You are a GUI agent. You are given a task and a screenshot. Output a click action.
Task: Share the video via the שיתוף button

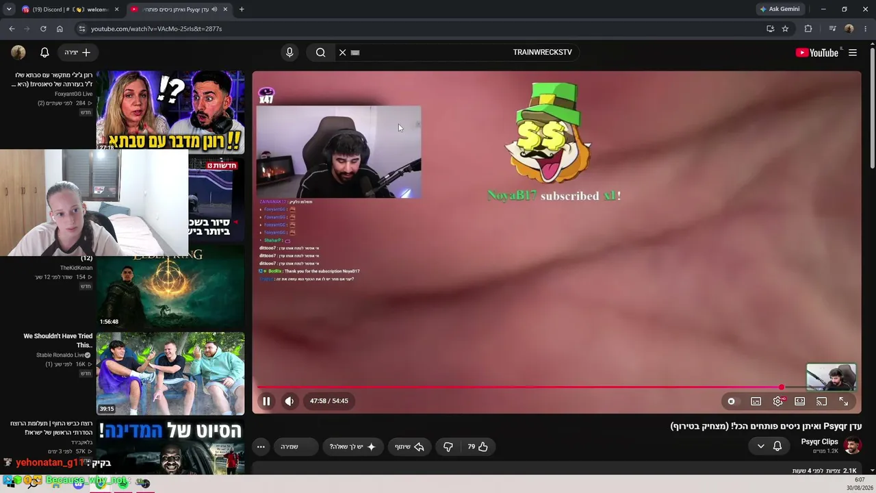409,446
